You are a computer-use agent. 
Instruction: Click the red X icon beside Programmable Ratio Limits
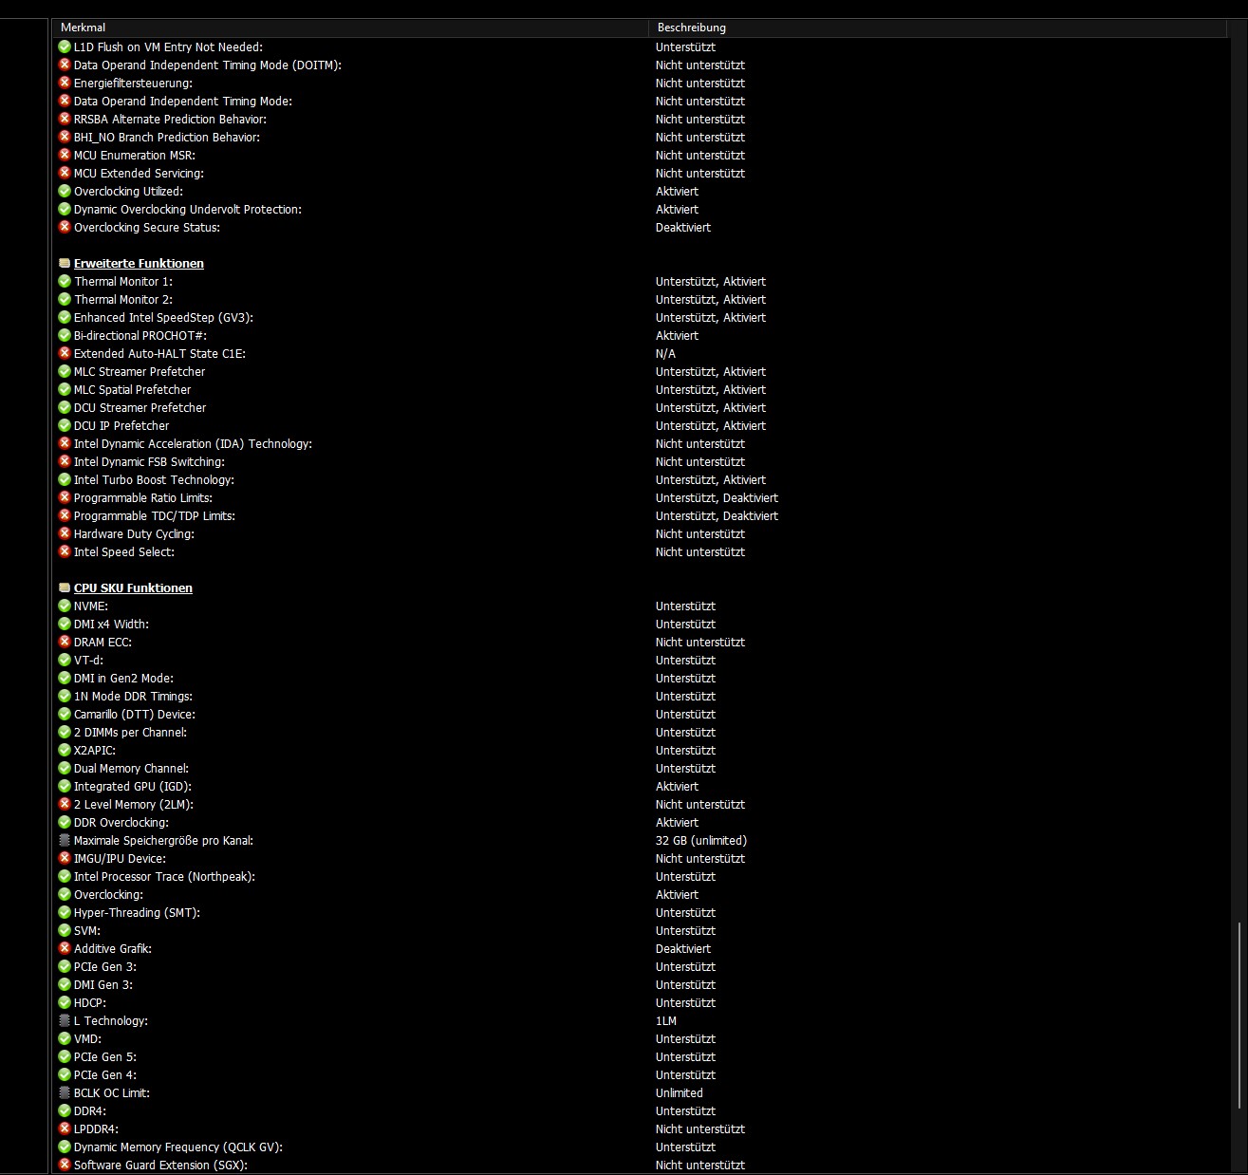click(x=65, y=498)
